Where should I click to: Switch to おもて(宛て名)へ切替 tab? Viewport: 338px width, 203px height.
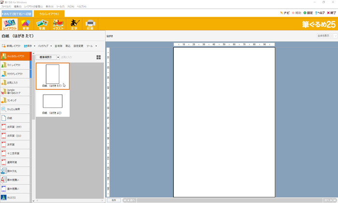click(x=16, y=14)
